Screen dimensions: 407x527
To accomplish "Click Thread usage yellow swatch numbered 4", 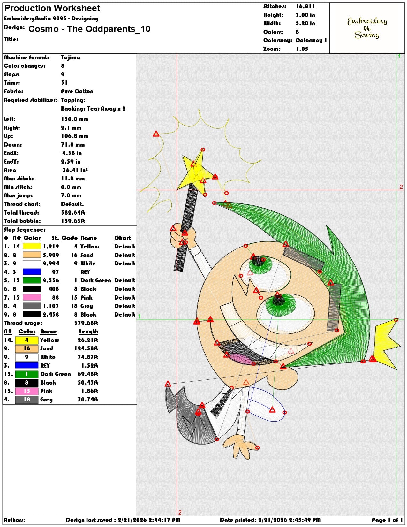I will pos(27,340).
